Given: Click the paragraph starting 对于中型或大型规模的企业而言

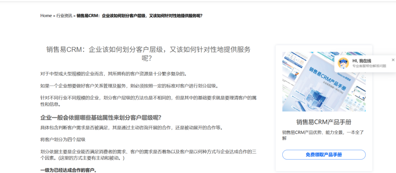Looking at the screenshot, I should click(x=114, y=74).
